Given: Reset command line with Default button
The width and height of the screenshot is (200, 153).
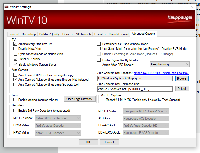Looking at the screenshot, I should (x=182, y=89).
